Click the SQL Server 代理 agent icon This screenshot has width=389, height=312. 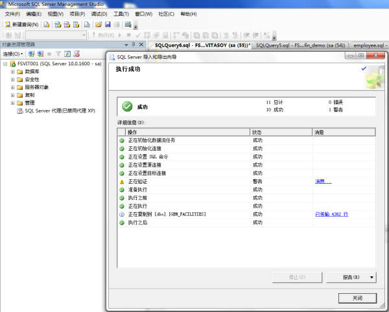point(20,111)
